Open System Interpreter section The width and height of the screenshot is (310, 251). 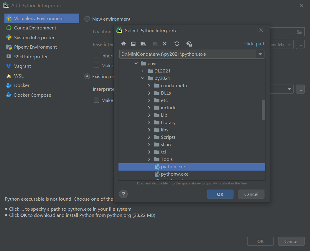point(42,37)
